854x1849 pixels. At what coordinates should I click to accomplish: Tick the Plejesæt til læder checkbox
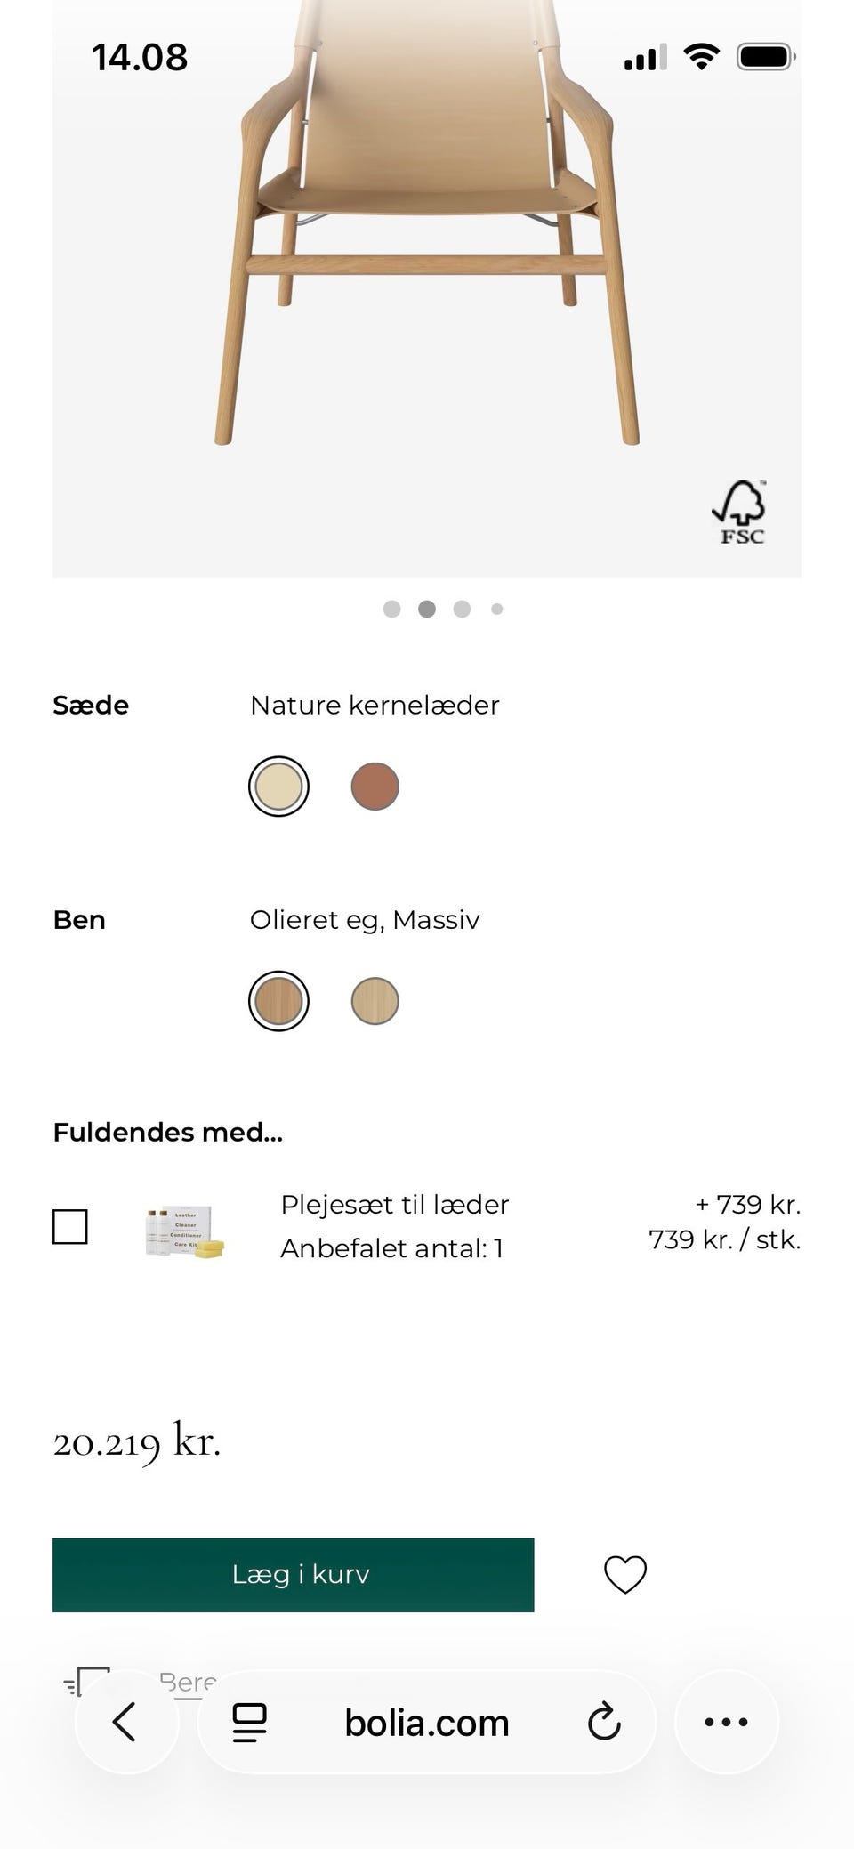[x=70, y=1226]
